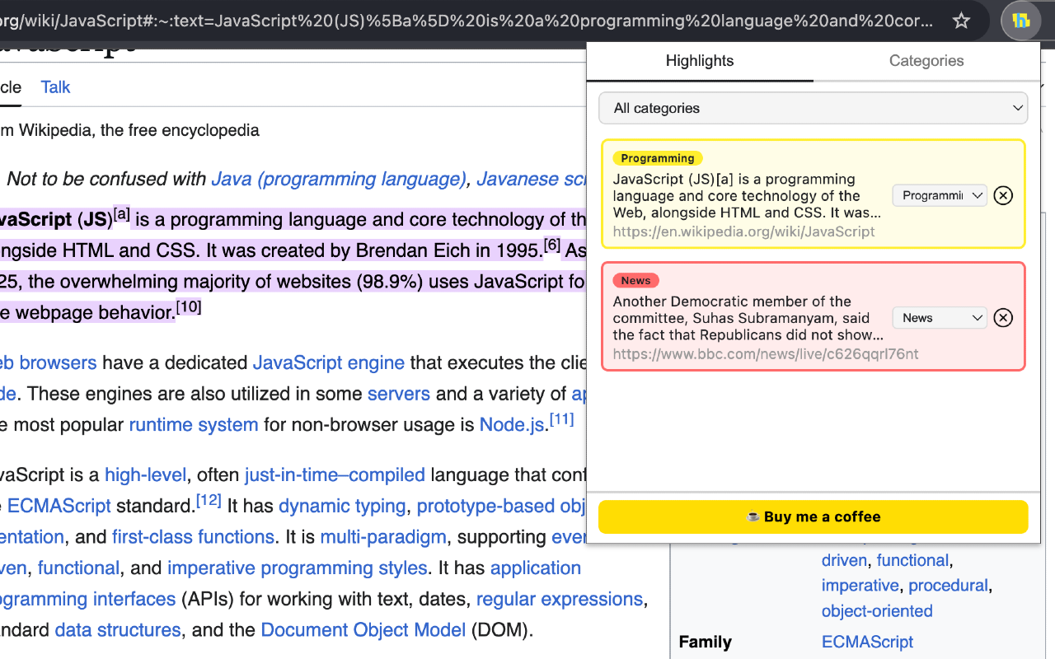Change category of the JavaScript highlight dropdown
Image resolution: width=1055 pixels, height=659 pixels.
[x=940, y=195]
